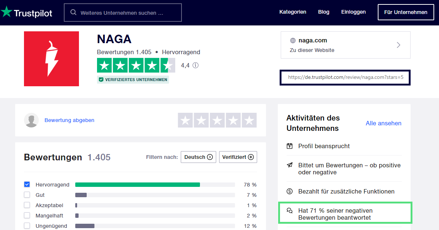The image size is (439, 230).
Task: Open the Kategorien menu
Action: tap(293, 12)
